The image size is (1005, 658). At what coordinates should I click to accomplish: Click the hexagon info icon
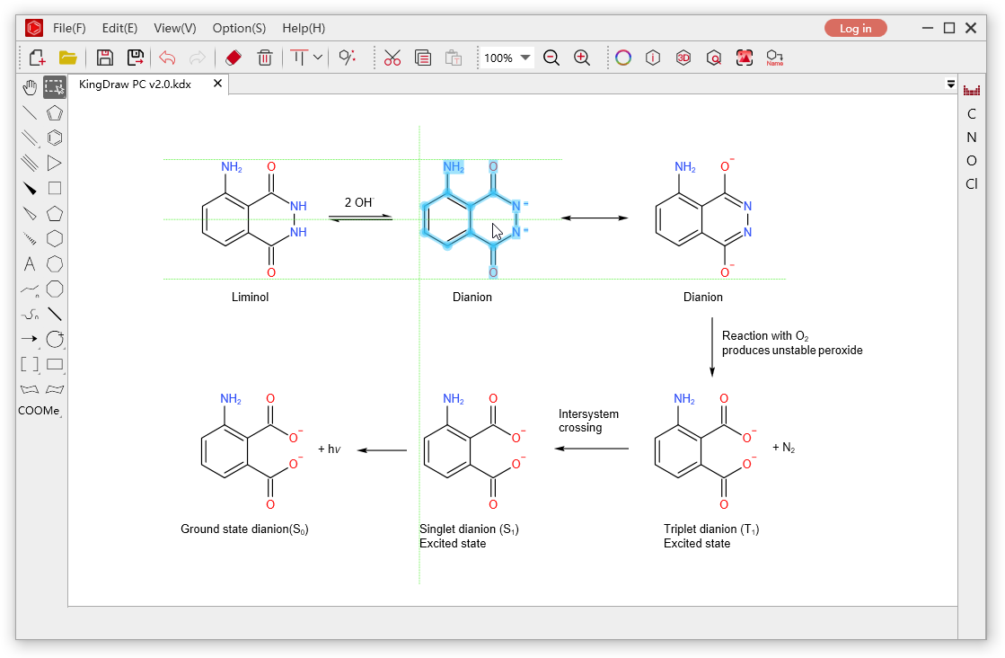point(652,58)
